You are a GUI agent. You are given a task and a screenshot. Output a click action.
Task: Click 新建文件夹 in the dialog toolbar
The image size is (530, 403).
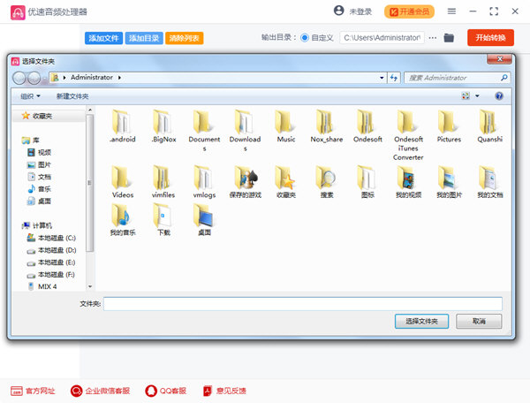tap(72, 96)
